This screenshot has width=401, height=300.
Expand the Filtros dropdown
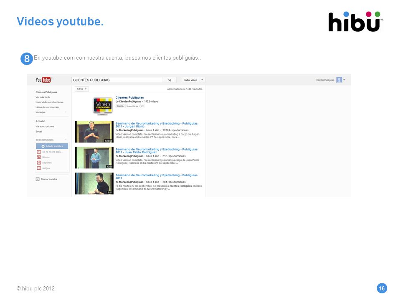82,89
